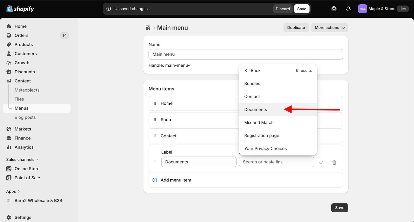Select Your Privacy Choices page

[x=278, y=149]
